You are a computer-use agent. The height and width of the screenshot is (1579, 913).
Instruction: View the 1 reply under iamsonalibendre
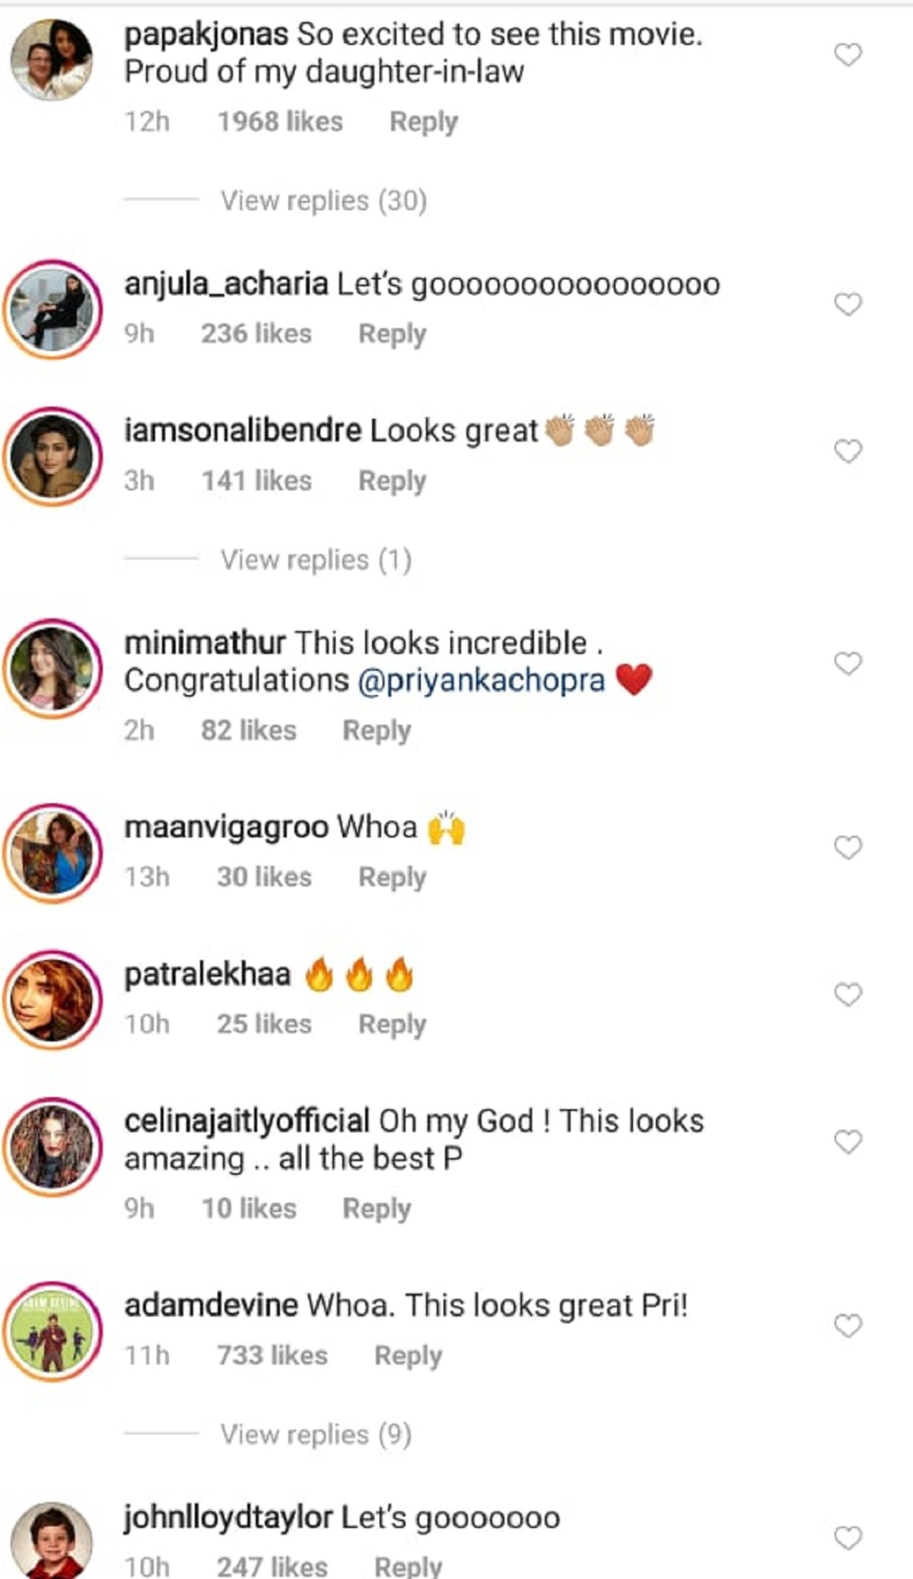click(316, 560)
